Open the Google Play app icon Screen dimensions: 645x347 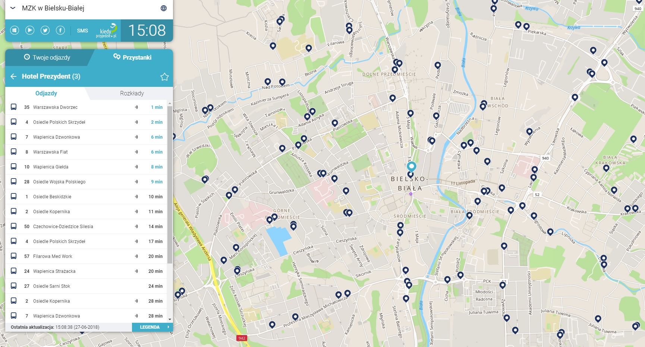[x=30, y=30]
